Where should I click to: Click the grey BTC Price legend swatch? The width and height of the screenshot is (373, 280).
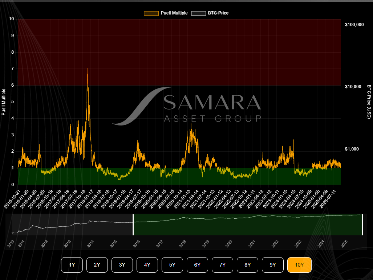point(198,13)
